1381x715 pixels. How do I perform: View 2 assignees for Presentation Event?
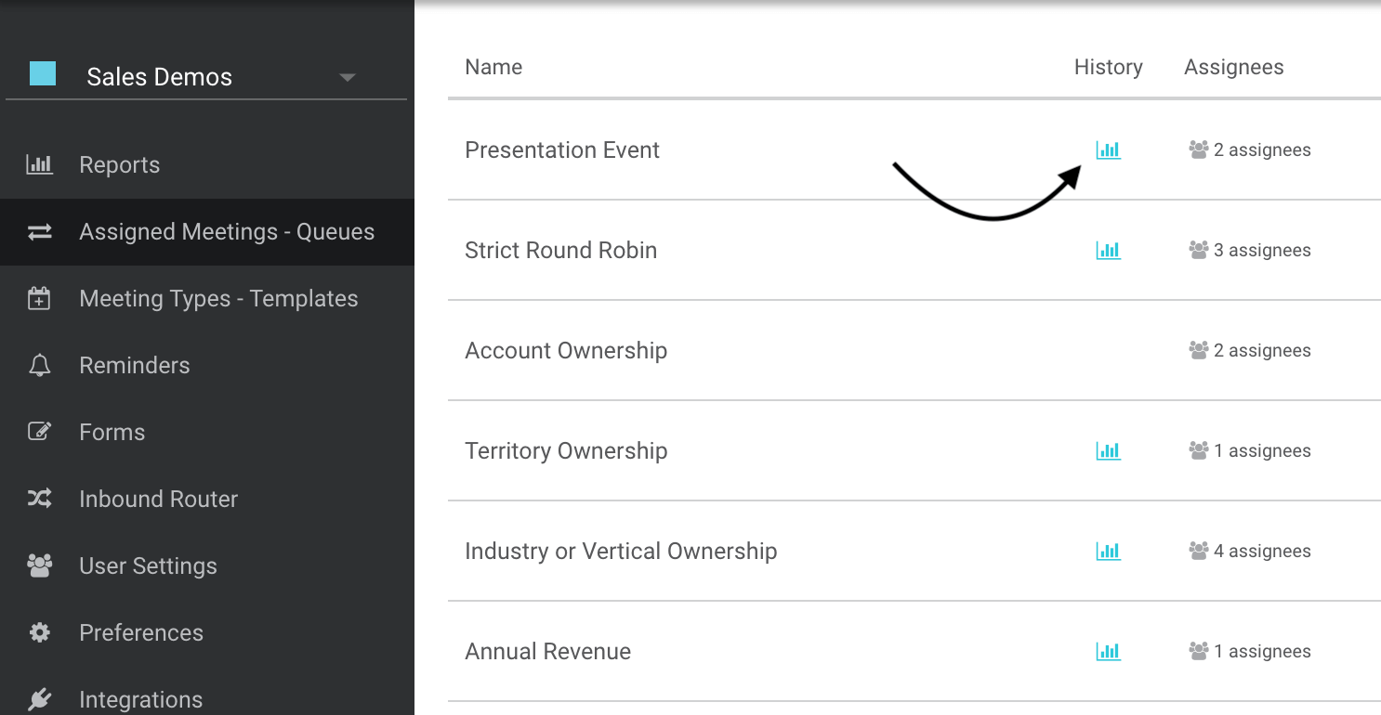pyautogui.click(x=1250, y=150)
